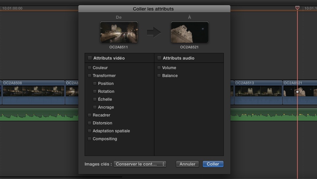Image resolution: width=317 pixels, height=179 pixels.
Task: Tick the Position checkbox
Action: [94, 84]
